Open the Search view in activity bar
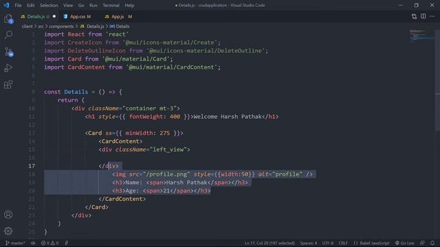The height and width of the screenshot is (247, 440). (8, 35)
